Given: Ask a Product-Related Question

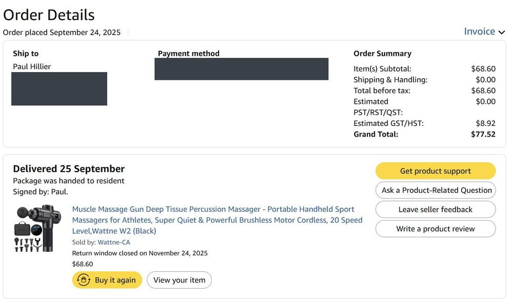Looking at the screenshot, I should tap(436, 190).
